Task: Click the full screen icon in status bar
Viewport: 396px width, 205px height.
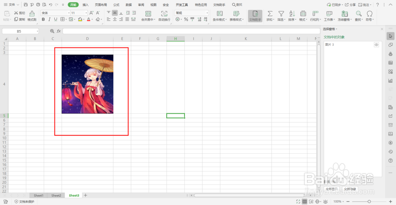Action: 298,201
